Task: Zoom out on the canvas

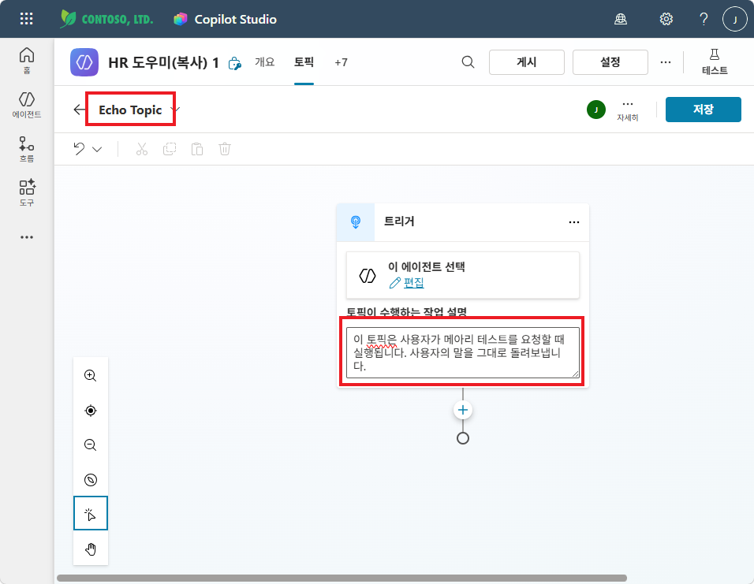Action: pos(91,445)
